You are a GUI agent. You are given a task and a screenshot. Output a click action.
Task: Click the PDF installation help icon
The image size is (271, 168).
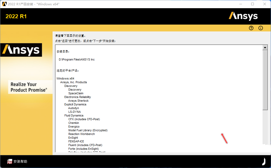click(10, 161)
